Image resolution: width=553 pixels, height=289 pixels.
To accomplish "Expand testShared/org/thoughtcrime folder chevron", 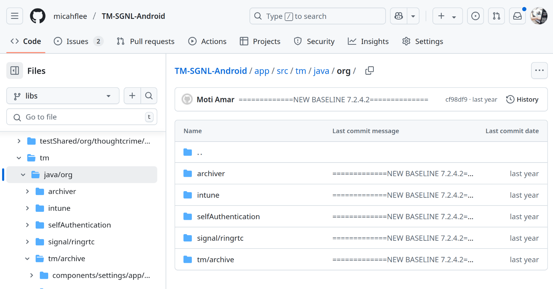I will pyautogui.click(x=19, y=141).
